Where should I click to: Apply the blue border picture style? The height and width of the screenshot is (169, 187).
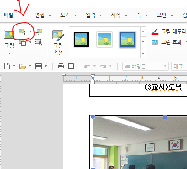(x=128, y=40)
